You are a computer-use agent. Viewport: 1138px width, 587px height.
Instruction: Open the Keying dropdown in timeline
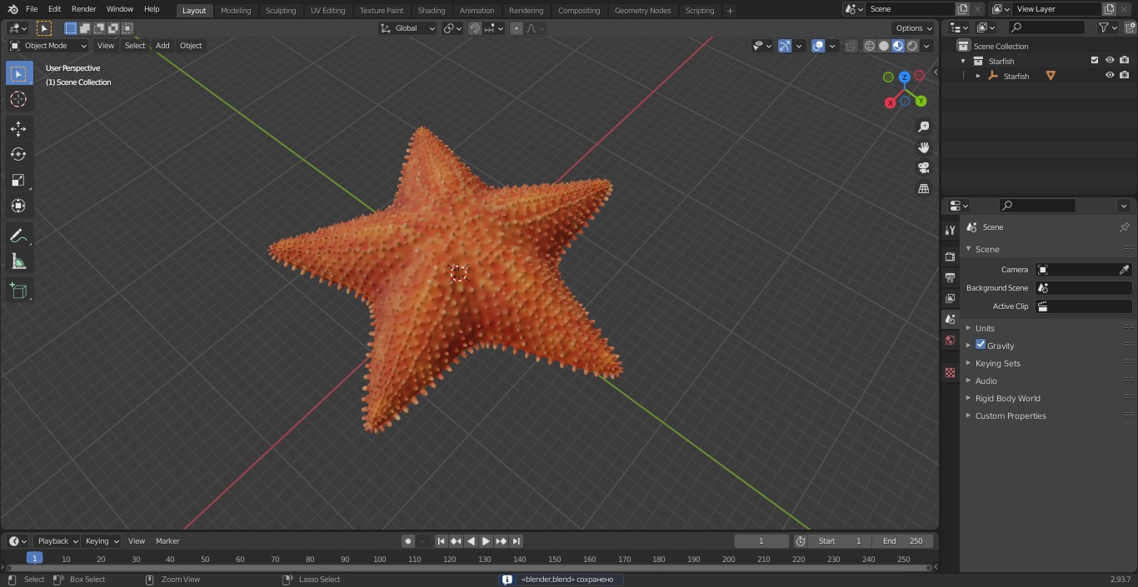(x=102, y=541)
